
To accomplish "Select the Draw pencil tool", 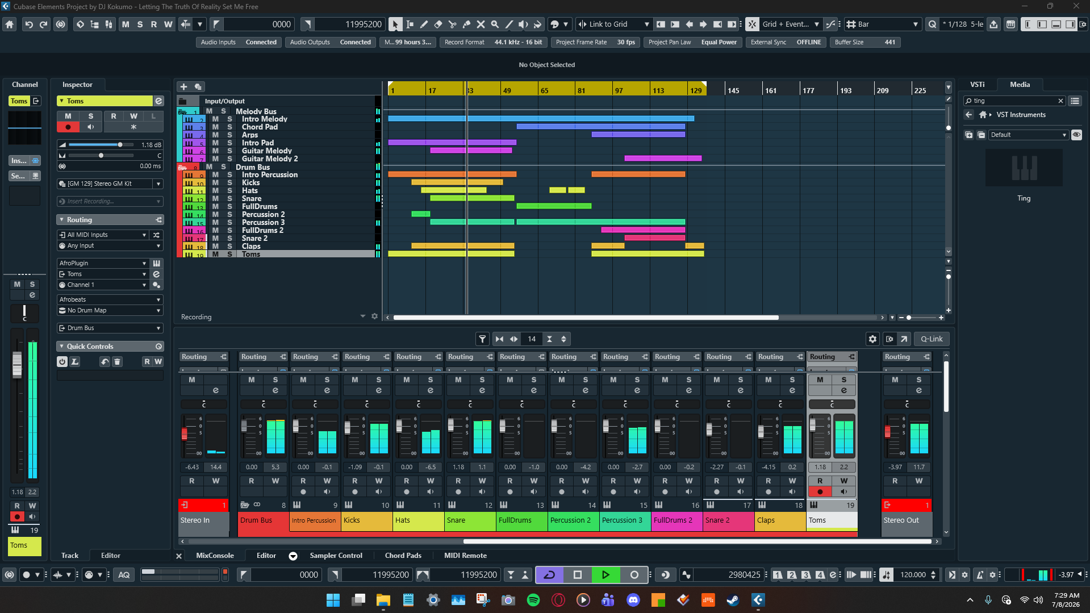I will (x=424, y=24).
